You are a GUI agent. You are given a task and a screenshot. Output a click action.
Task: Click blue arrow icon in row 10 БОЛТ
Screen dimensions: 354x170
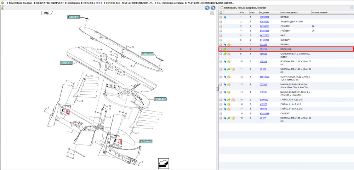[x=225, y=62]
